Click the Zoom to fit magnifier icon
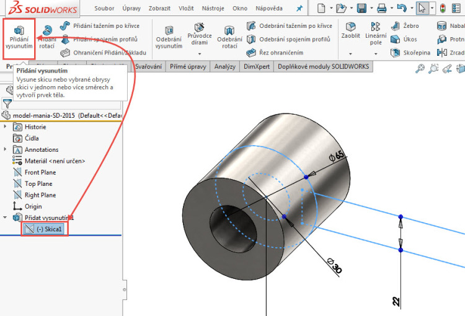The image size is (465, 316). pos(420,69)
